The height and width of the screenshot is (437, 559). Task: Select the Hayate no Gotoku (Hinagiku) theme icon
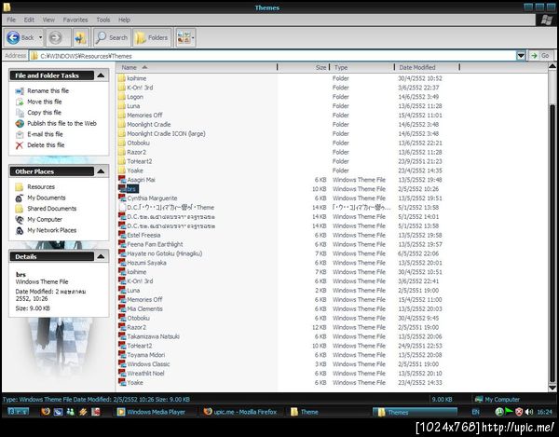point(122,253)
